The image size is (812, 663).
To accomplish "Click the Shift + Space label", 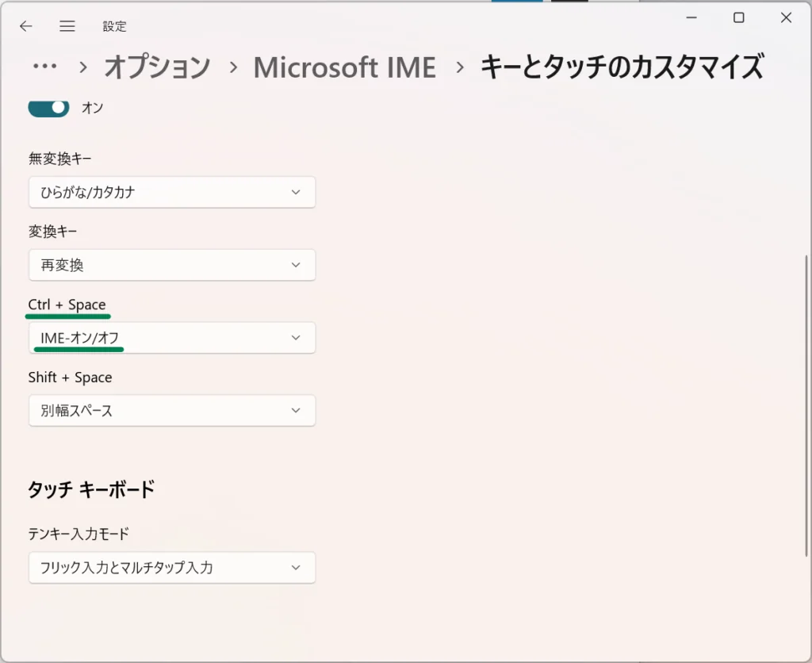I will 70,377.
